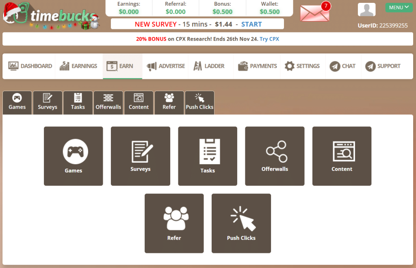
Task: Open the large Push Clicks cursor tile
Action: coord(241,223)
